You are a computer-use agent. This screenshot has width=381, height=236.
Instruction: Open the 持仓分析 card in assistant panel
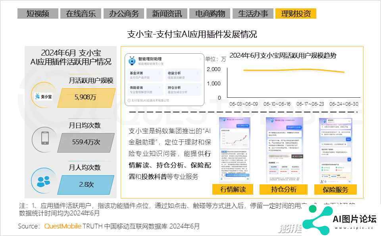[183, 89]
